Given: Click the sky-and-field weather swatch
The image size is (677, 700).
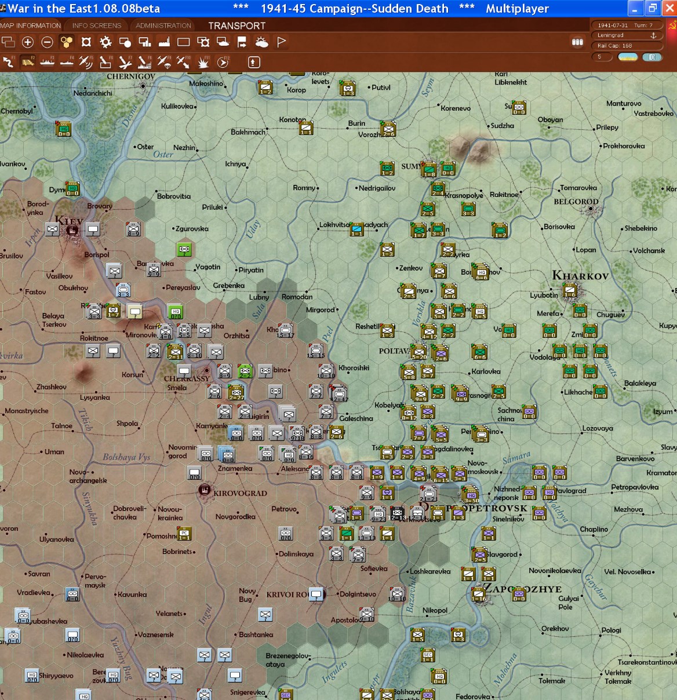Looking at the screenshot, I should pyautogui.click(x=628, y=57).
